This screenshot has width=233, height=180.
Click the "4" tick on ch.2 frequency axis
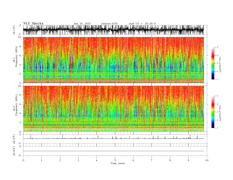pos(21,114)
